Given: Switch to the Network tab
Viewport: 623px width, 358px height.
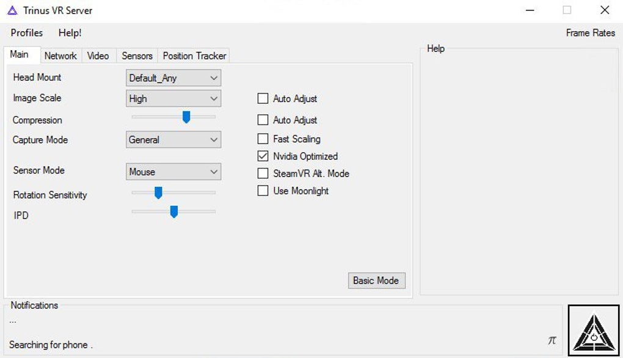Looking at the screenshot, I should point(60,56).
